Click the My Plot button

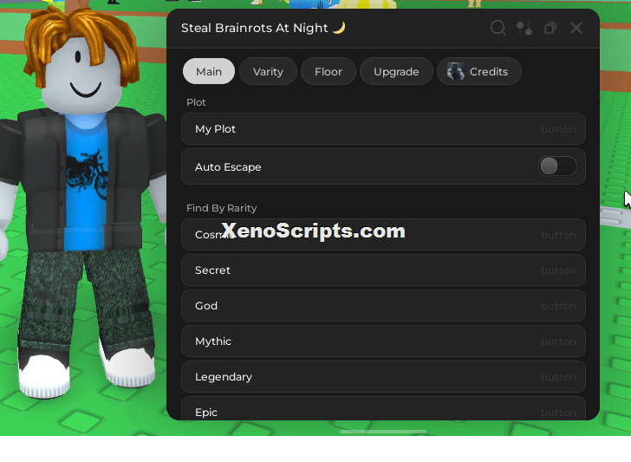(383, 129)
